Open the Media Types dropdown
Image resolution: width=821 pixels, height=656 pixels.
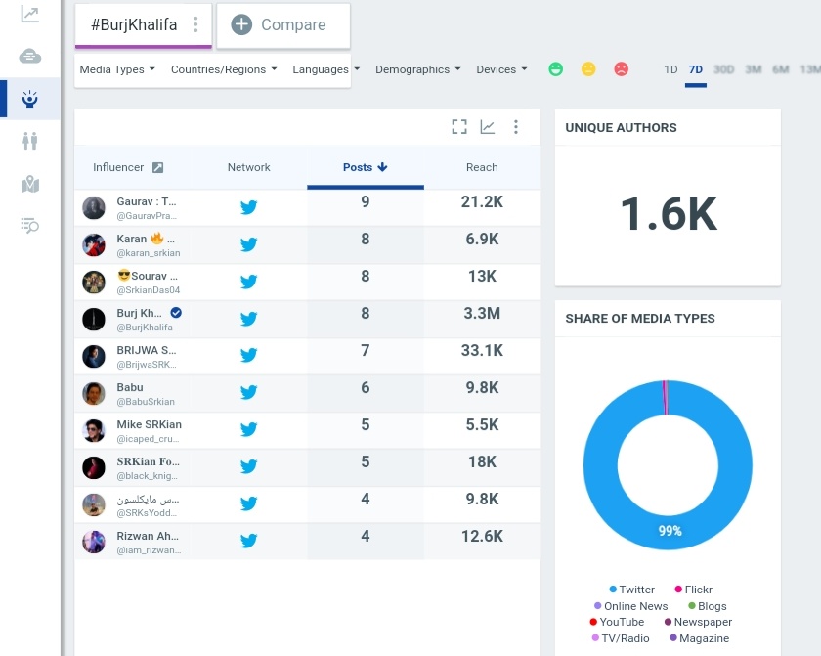coord(116,69)
